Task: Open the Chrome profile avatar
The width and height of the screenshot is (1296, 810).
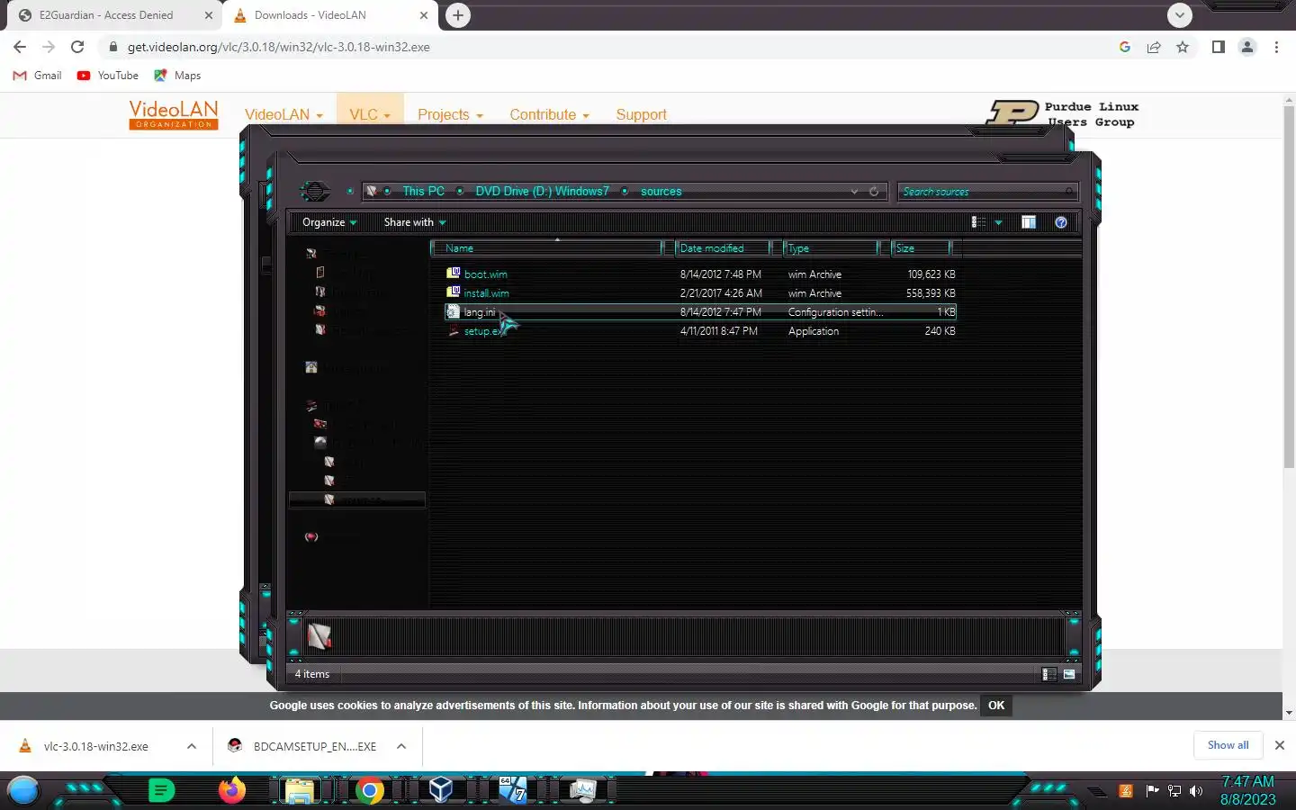Action: point(1247,47)
